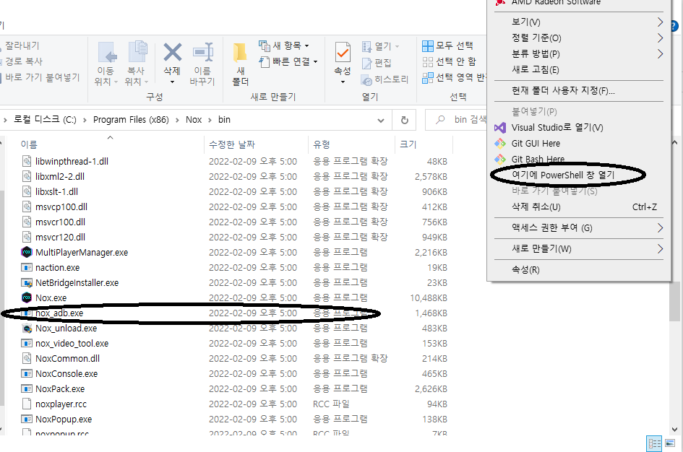Click the msvcr120.dll file icon

click(x=27, y=237)
